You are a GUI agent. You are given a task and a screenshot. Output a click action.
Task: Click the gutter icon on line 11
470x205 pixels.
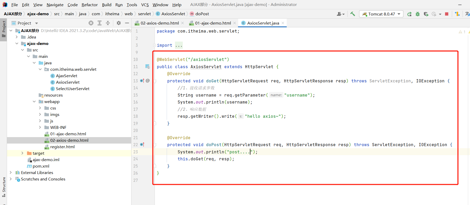pyautogui.click(x=148, y=67)
